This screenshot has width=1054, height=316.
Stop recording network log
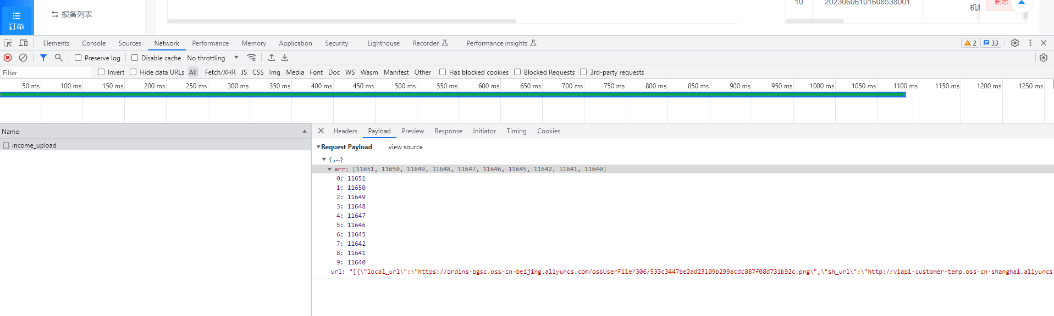[x=8, y=58]
